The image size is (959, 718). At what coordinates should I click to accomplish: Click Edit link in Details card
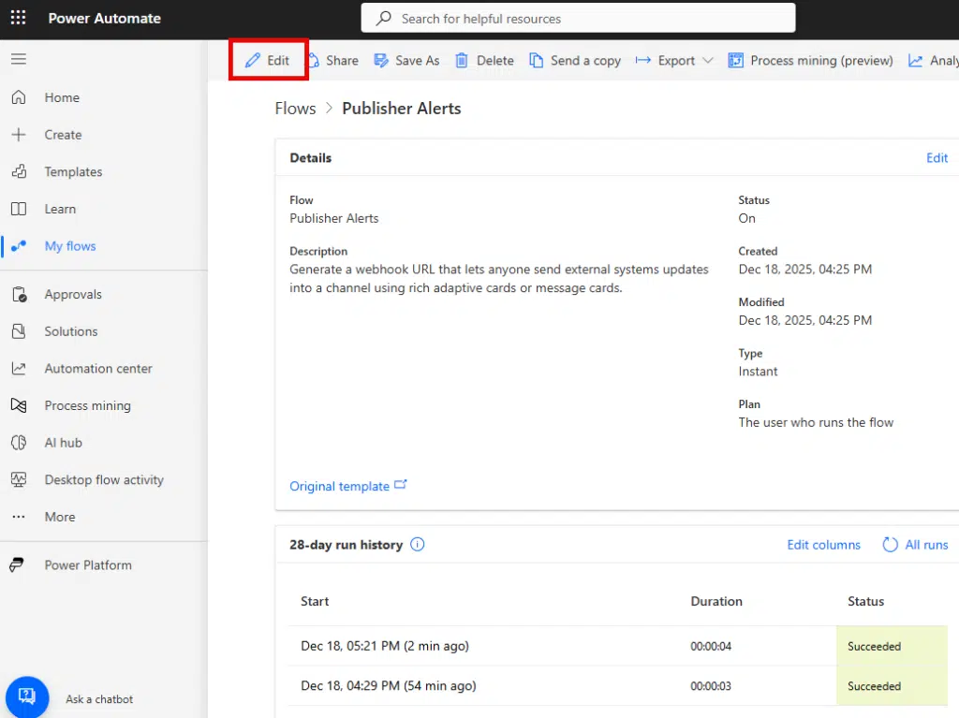click(x=937, y=158)
